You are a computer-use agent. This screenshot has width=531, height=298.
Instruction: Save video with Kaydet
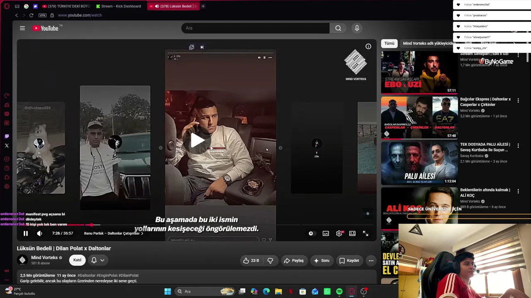click(349, 261)
